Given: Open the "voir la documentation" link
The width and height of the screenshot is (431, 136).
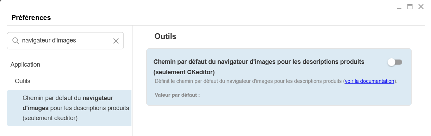Looking at the screenshot, I should click(x=369, y=81).
